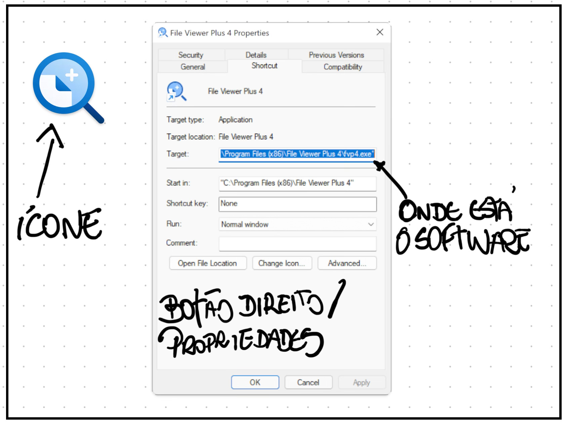The width and height of the screenshot is (565, 426).
Task: Open the Details tab
Action: tap(256, 55)
